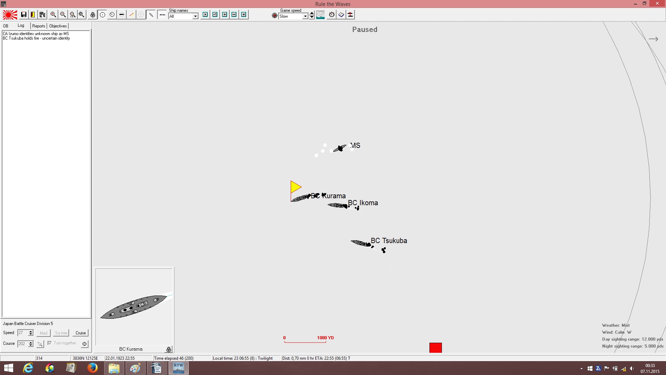
Task: Click the open book icon
Action: tap(341, 15)
